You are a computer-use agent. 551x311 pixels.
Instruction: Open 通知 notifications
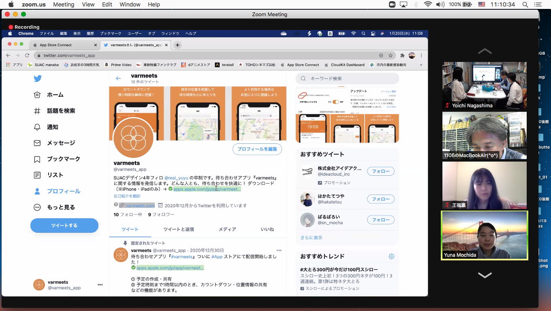point(46,127)
